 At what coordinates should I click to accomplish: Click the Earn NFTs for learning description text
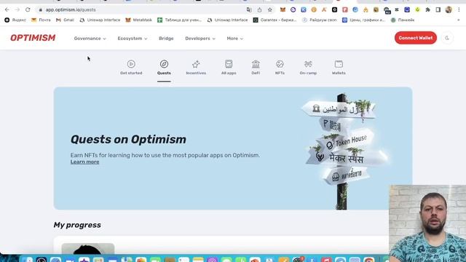165,155
